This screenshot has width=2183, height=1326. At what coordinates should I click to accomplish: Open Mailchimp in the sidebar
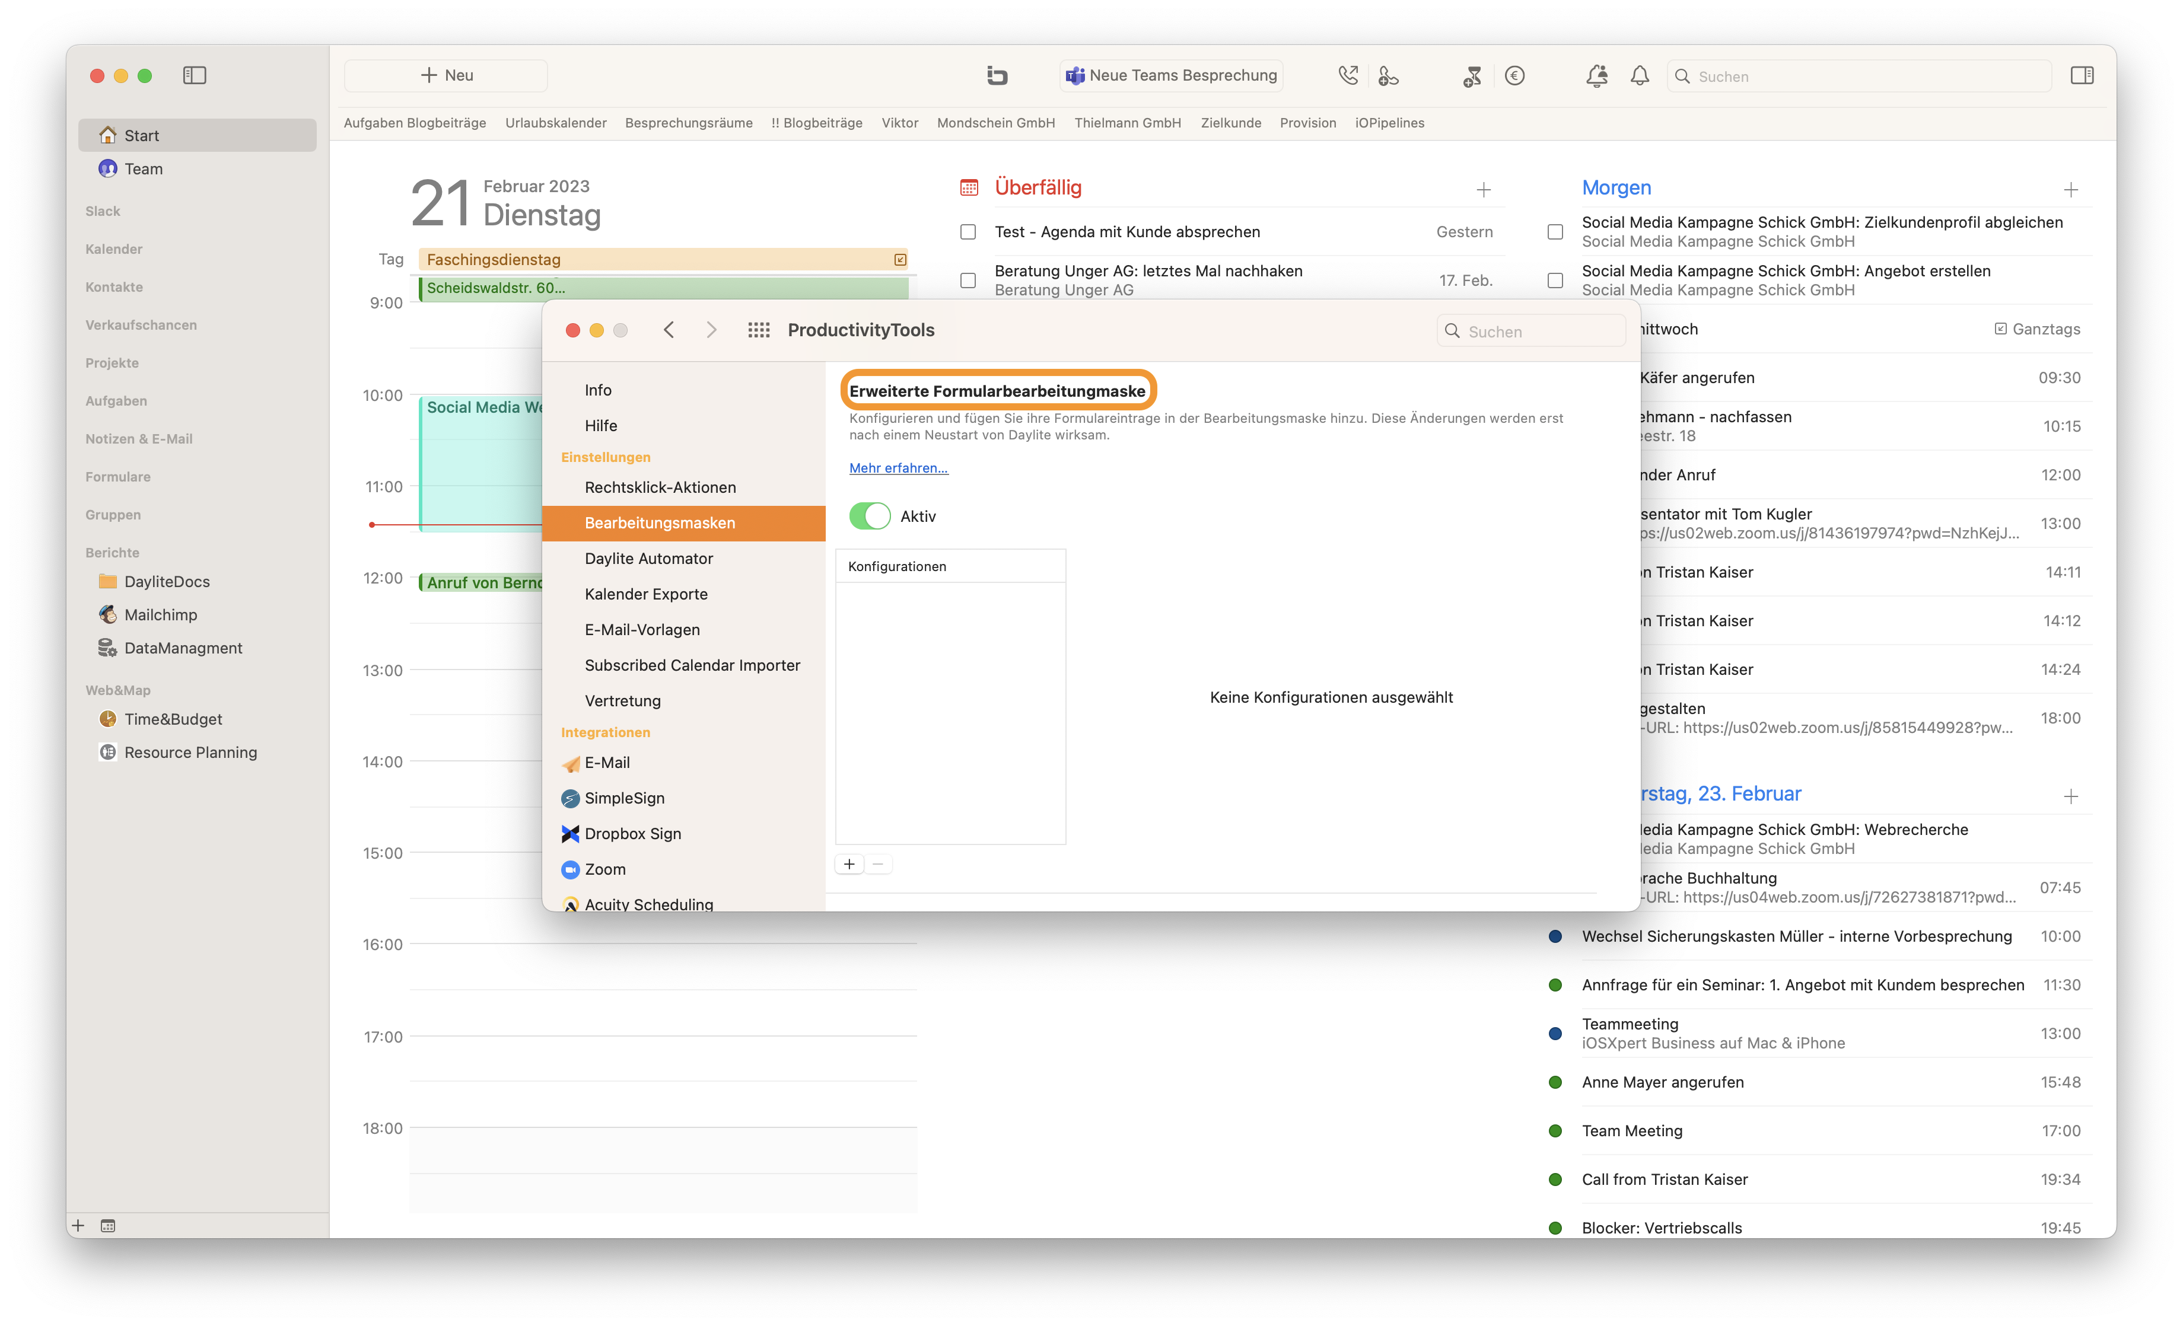(x=160, y=615)
